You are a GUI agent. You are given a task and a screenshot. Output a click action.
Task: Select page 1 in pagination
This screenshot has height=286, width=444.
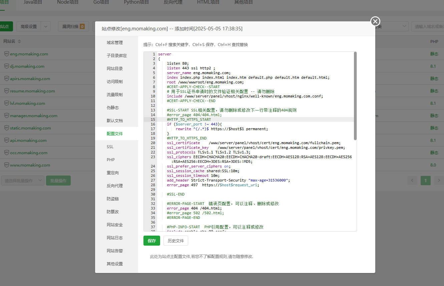(425, 181)
